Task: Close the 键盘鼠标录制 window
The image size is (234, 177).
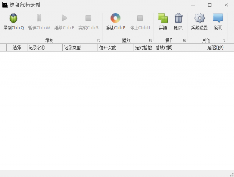Action: [226, 5]
